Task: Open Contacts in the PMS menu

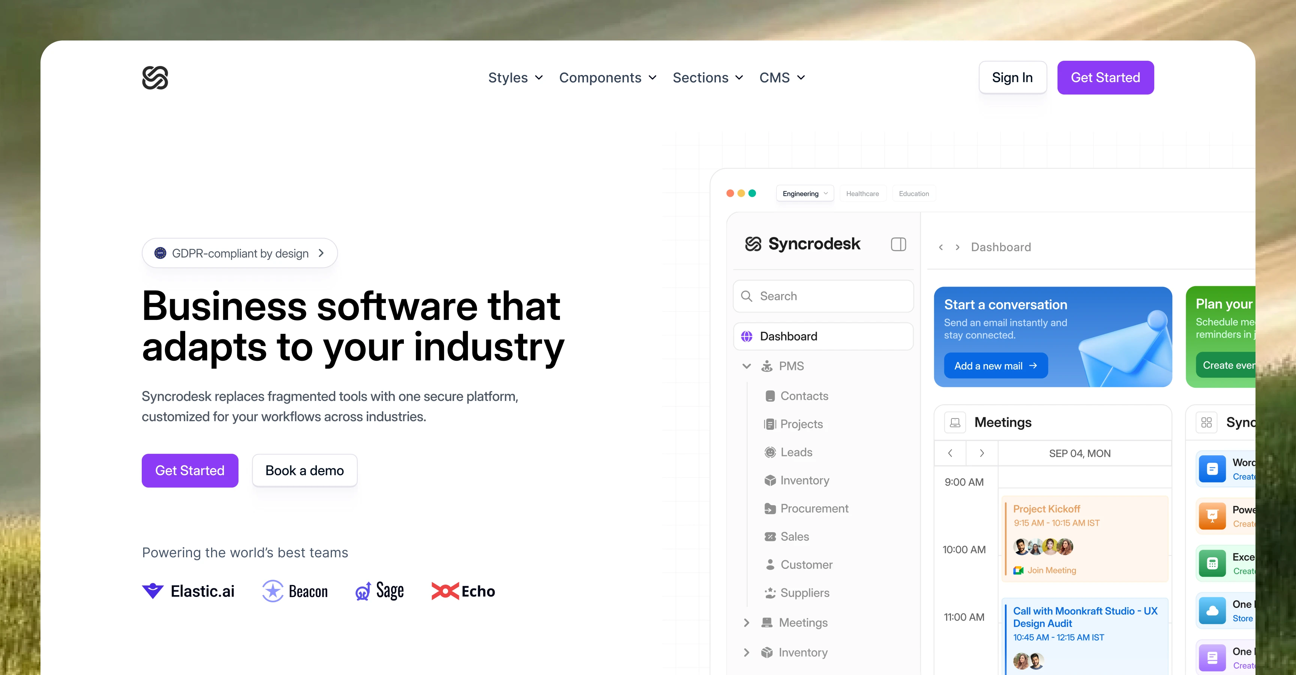Action: tap(804, 396)
